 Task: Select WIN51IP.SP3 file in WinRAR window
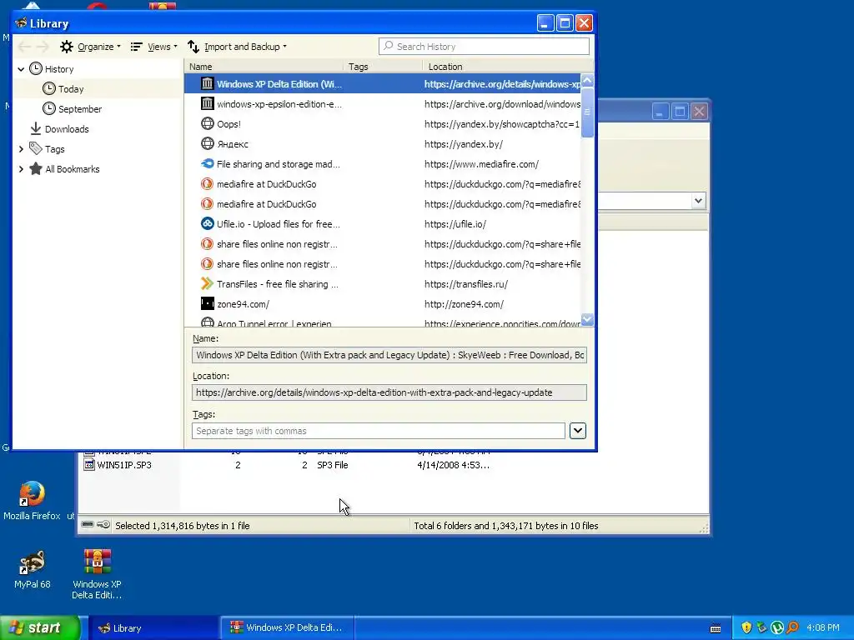pyautogui.click(x=124, y=465)
